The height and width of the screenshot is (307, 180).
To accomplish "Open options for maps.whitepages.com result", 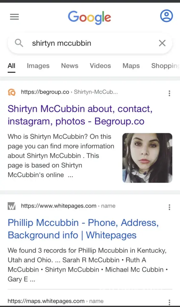I will click(x=169, y=302).
